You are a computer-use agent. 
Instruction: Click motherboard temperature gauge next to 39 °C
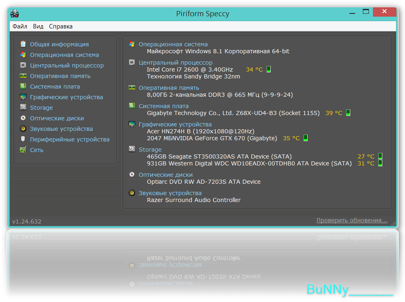coord(348,113)
